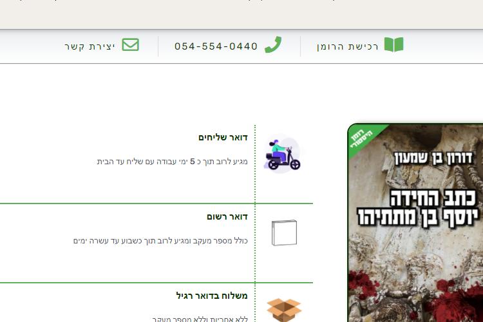Open the יצירת קשר menu link

pos(90,46)
